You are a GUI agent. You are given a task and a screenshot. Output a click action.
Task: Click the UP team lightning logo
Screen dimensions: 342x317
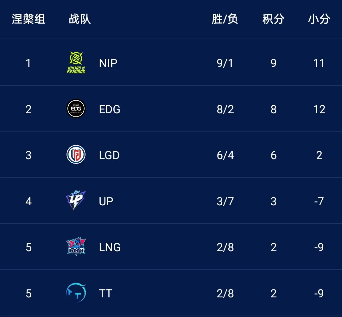tap(76, 200)
